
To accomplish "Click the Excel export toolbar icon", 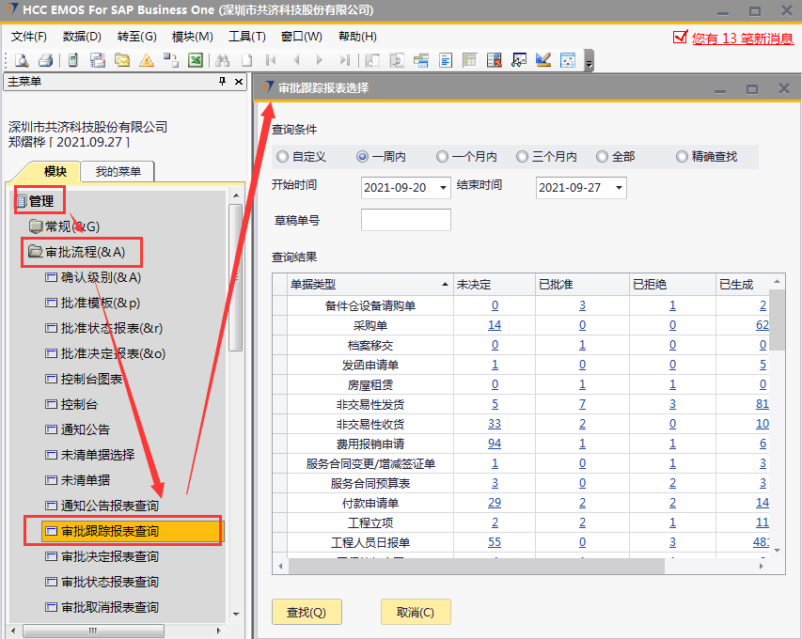I will (x=196, y=60).
